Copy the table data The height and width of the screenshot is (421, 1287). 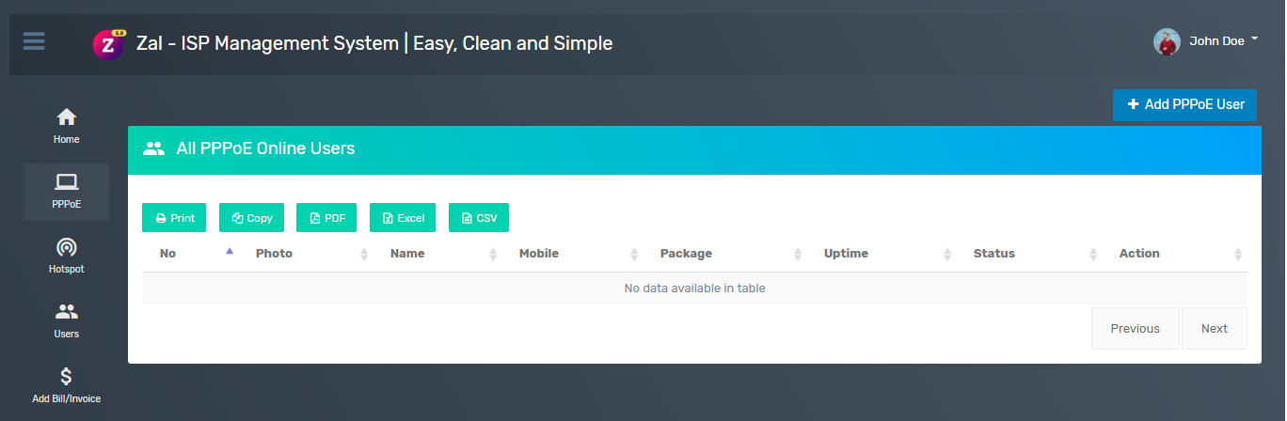pyautogui.click(x=251, y=217)
